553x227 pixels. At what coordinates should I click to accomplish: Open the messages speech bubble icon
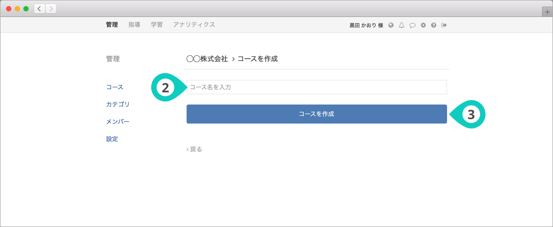(412, 25)
